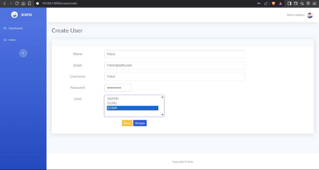Choose GURU from the Level list
The image size is (319, 170).
click(112, 103)
